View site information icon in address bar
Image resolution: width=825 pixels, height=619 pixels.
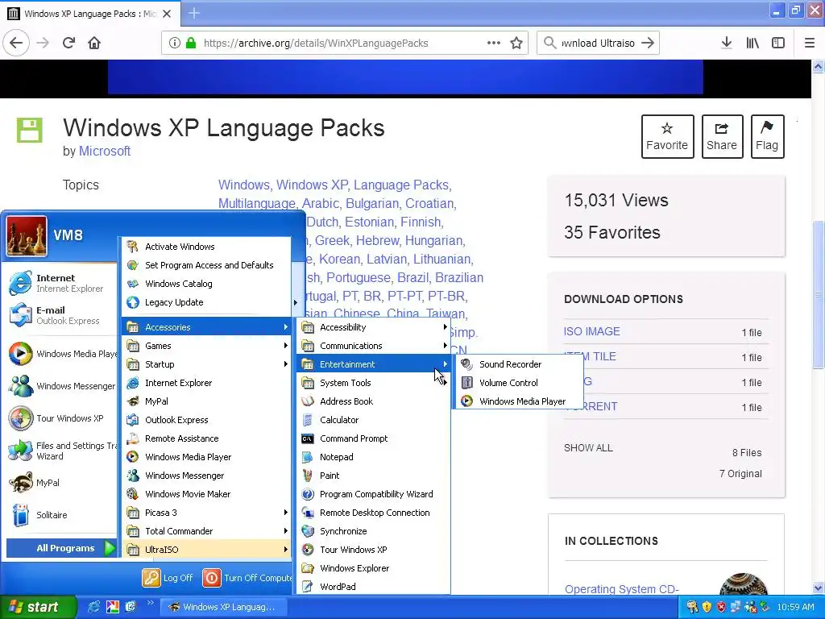pyautogui.click(x=175, y=43)
